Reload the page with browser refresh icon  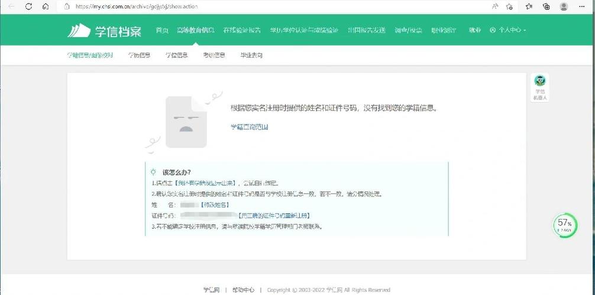28,6
